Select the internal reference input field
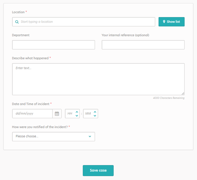The width and height of the screenshot is (197, 180). coord(143,45)
